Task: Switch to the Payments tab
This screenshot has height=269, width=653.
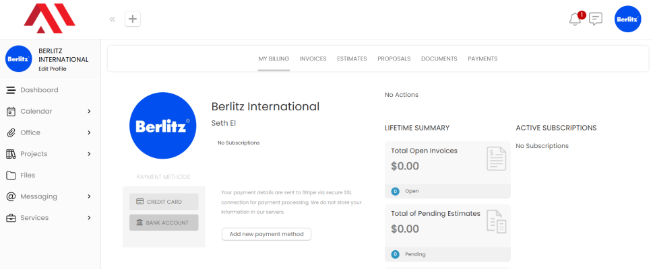Action: tap(483, 59)
